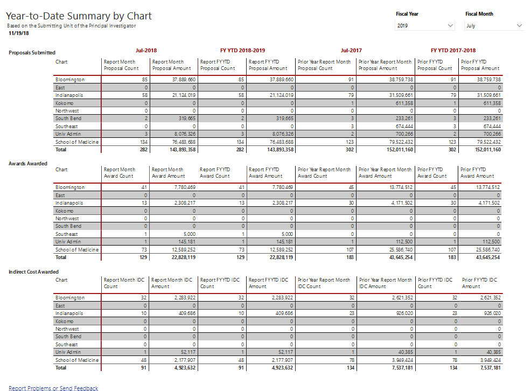Screen dimensions: 531x391
Task: Click the Report Problems or Send Feedback link
Action: (x=53, y=388)
